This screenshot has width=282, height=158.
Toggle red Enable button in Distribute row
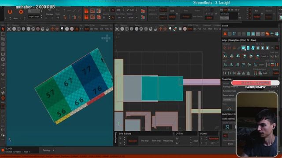pos(276,73)
